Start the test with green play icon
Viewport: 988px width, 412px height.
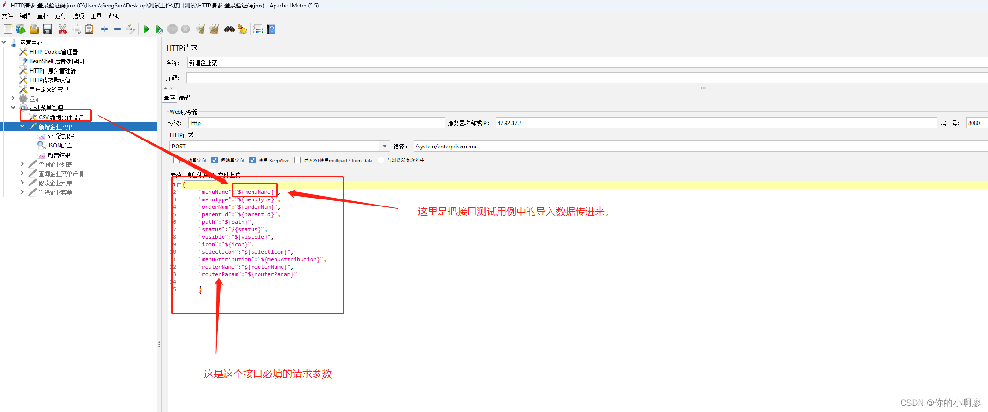click(146, 29)
